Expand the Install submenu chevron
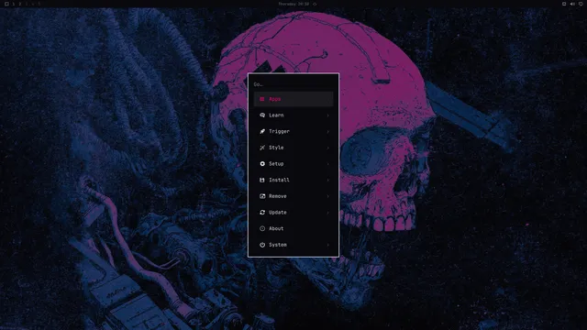This screenshot has height=330, width=587. [x=328, y=180]
